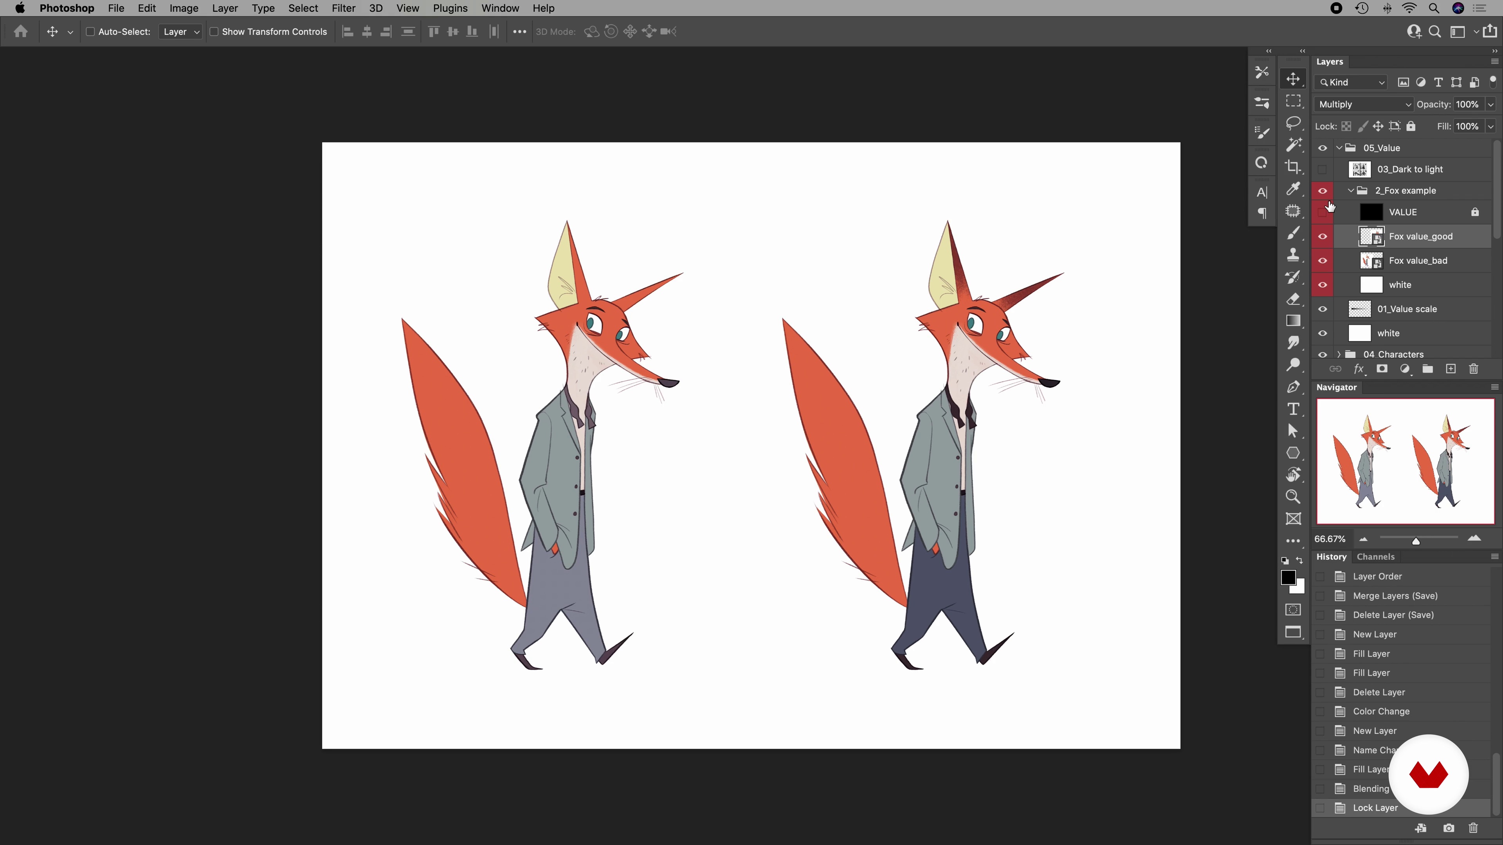Select the Rectangular Marquee tool
The height and width of the screenshot is (845, 1503).
(x=1293, y=101)
